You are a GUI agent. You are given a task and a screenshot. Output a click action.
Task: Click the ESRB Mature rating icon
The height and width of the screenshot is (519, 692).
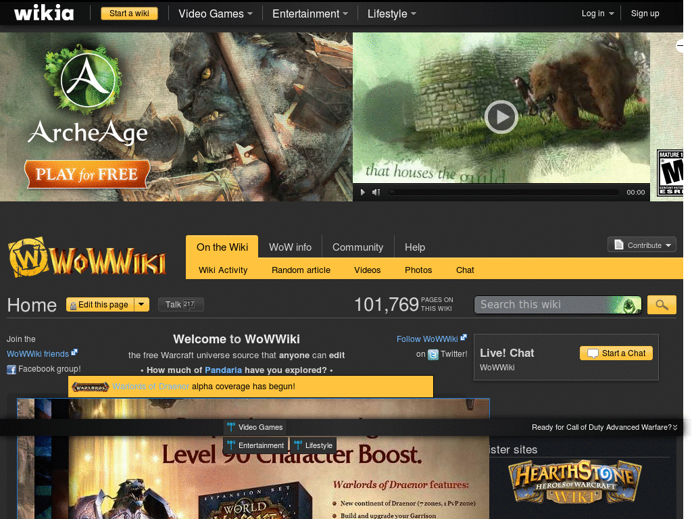(670, 172)
